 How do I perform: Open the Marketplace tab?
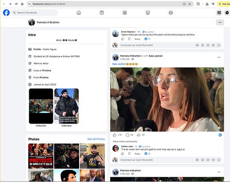pos(148,13)
